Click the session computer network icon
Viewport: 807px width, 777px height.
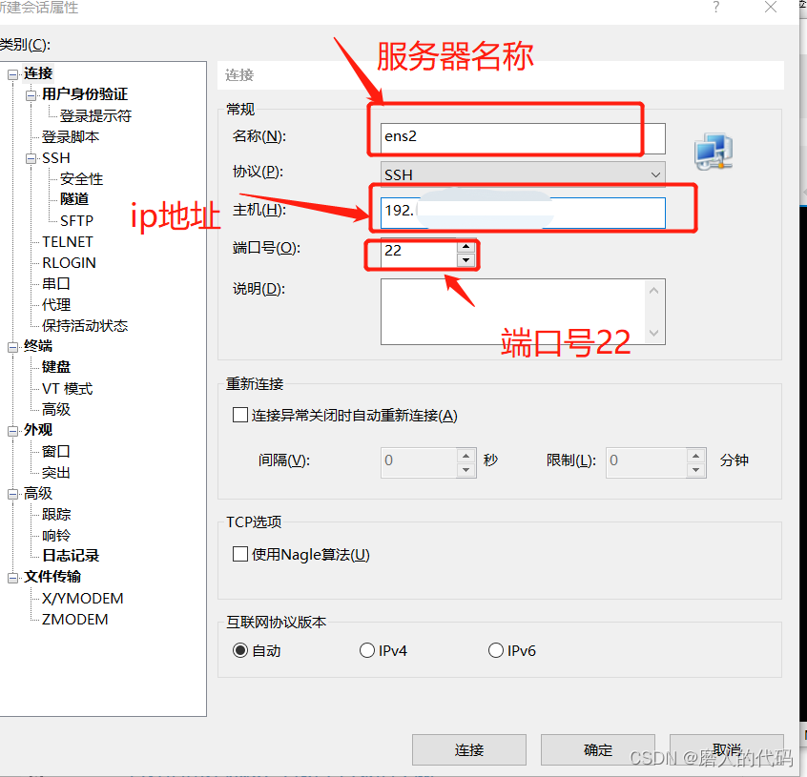(x=714, y=152)
